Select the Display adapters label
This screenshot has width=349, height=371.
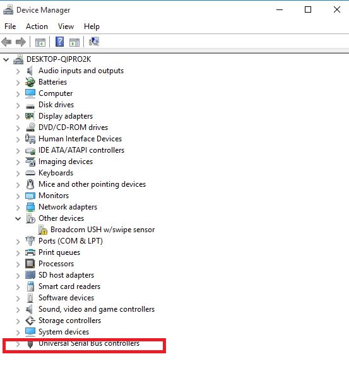point(66,116)
